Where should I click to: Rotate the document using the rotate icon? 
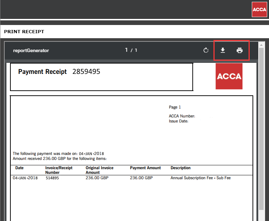(x=206, y=50)
